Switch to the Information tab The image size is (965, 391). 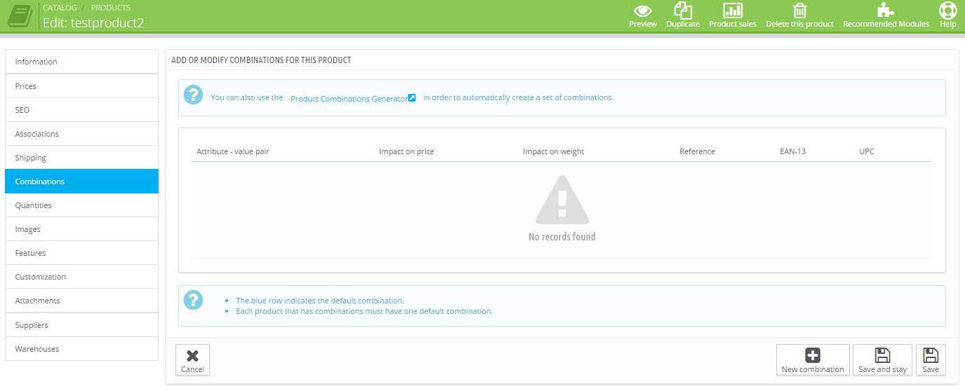(x=81, y=62)
